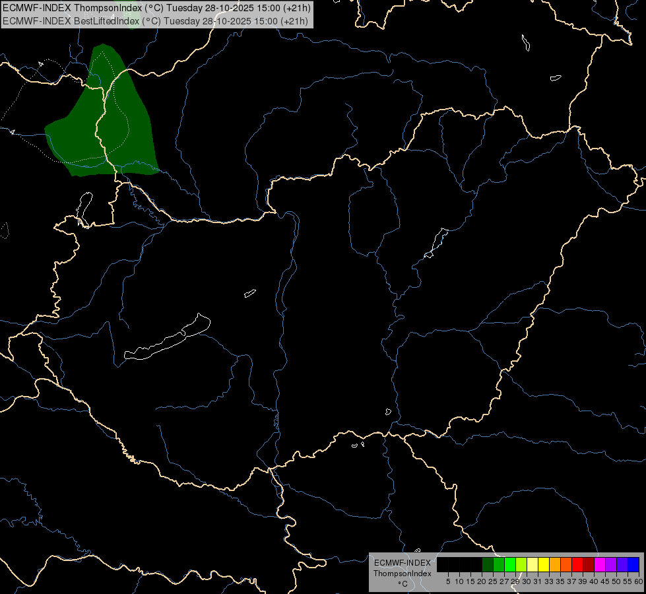646x594 pixels.
Task: Click the legend tick value '40'
Action: pyautogui.click(x=594, y=581)
